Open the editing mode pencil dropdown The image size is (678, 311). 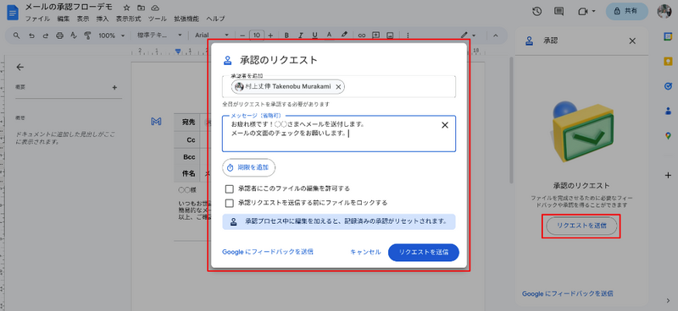(469, 35)
